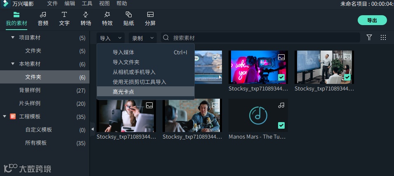Select the neon camera girl thumbnail
The height and width of the screenshot is (176, 394).
click(x=258, y=67)
